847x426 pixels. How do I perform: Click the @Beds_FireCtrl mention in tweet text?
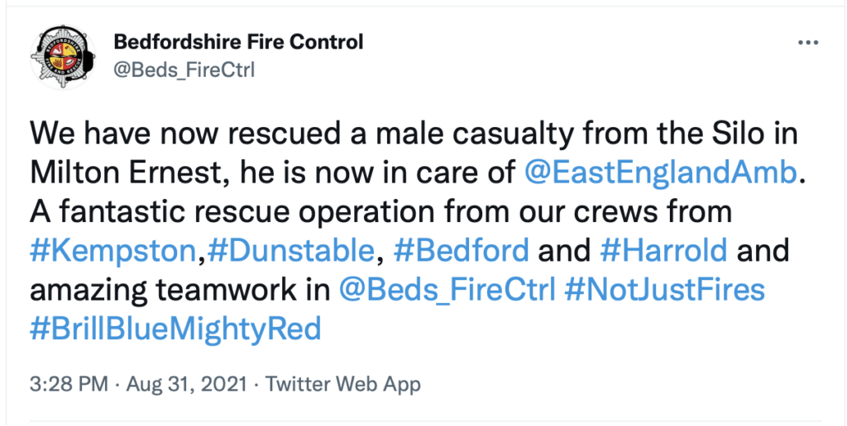[447, 290]
